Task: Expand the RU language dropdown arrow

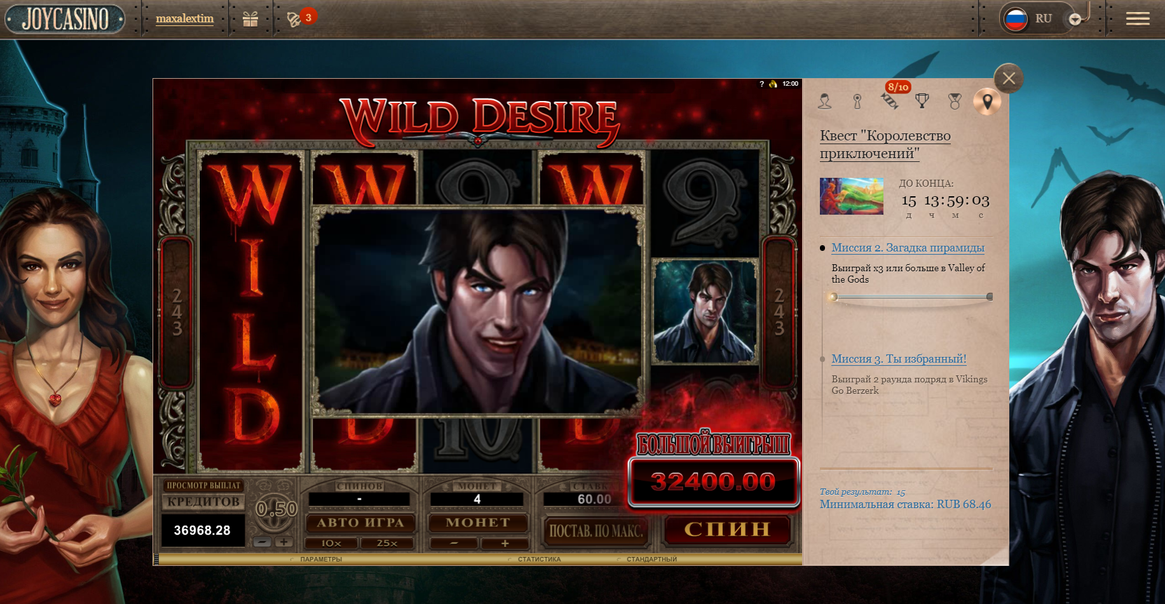Action: click(x=1075, y=20)
